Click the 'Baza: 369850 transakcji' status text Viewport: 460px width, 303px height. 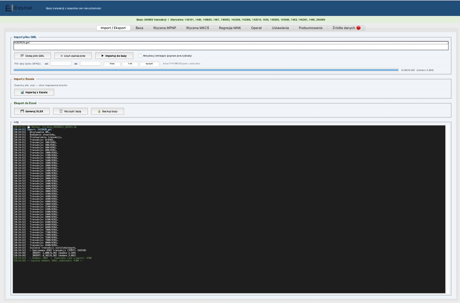tap(151, 20)
